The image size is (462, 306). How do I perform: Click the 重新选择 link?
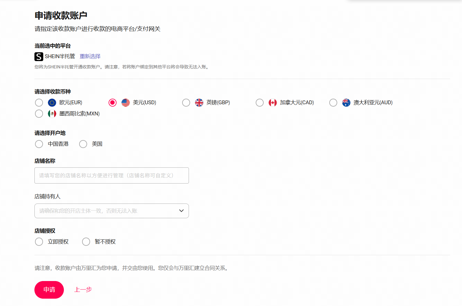click(x=90, y=56)
